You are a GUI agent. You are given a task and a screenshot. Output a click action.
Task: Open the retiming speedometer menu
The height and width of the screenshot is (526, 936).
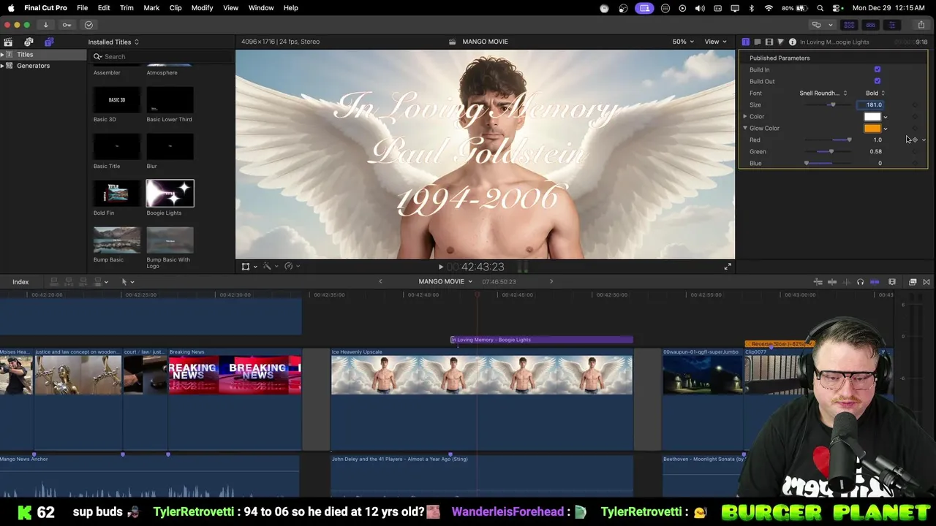[x=292, y=267]
